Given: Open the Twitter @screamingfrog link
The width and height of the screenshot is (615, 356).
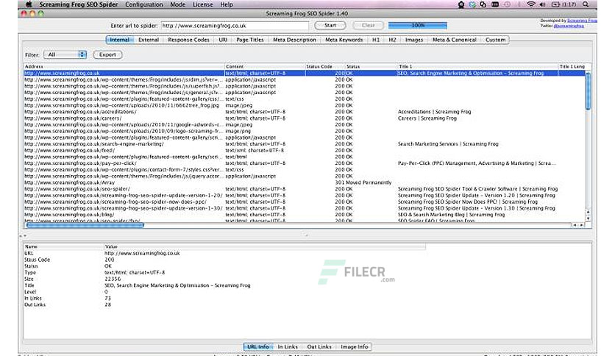Looking at the screenshot, I should (x=569, y=26).
